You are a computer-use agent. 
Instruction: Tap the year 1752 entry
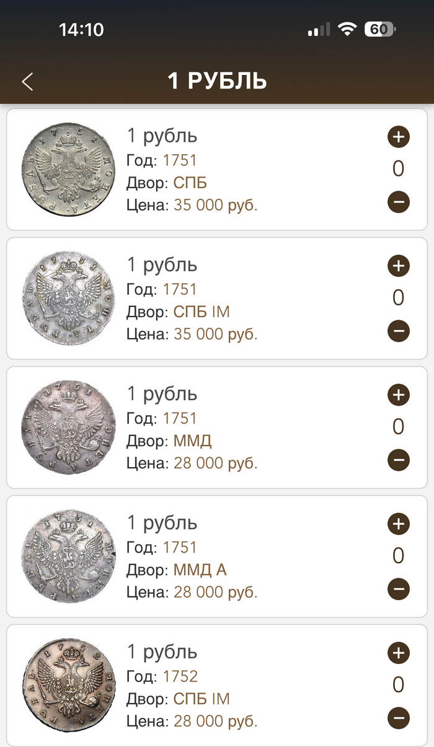[x=180, y=676]
